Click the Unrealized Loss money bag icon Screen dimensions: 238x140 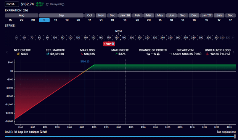[207, 54]
